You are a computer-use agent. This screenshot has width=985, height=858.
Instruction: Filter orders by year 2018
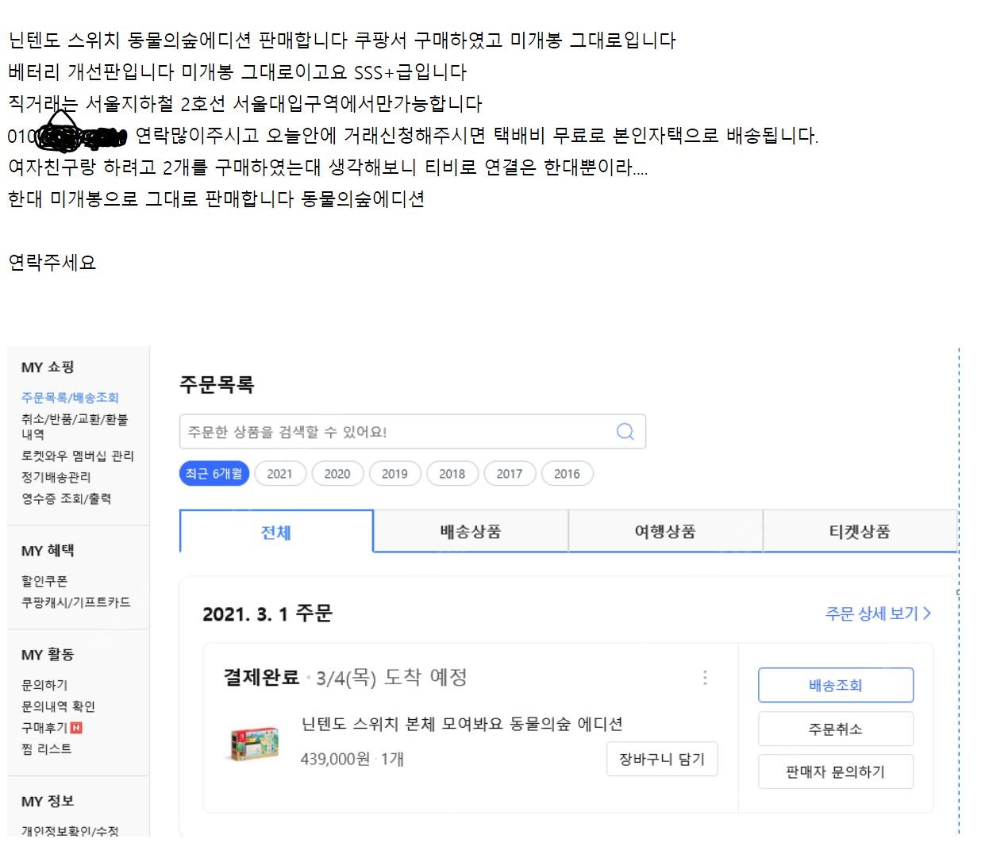[x=452, y=474]
